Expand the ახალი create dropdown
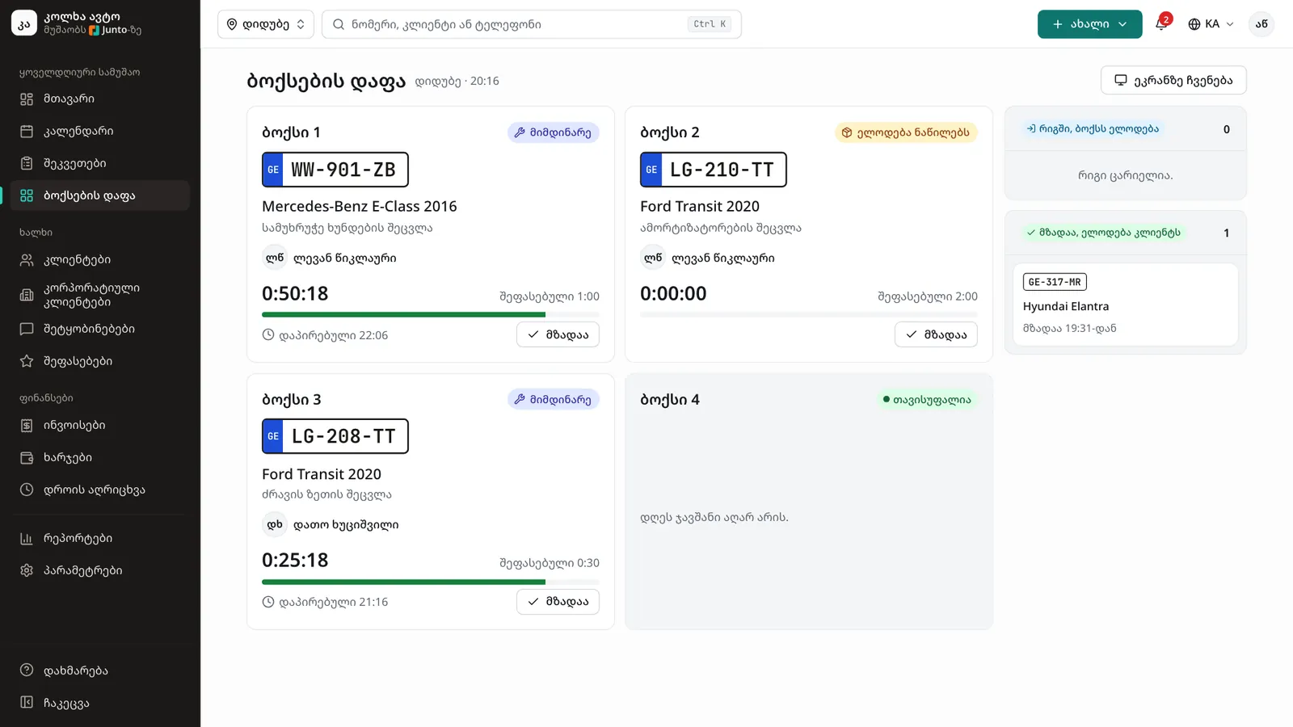 (1089, 24)
